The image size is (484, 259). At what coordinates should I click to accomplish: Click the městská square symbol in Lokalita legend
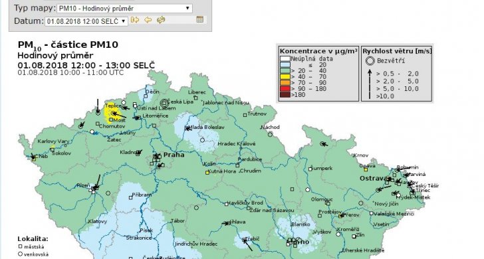pyautogui.click(x=21, y=246)
